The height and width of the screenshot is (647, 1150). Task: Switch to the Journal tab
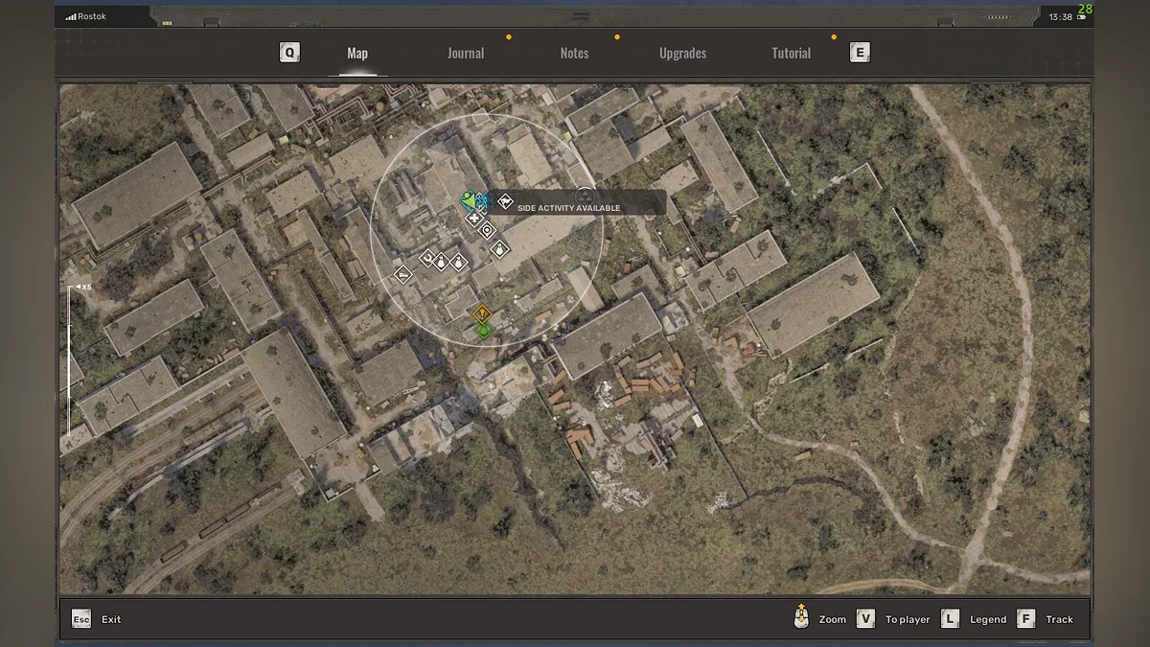click(465, 54)
